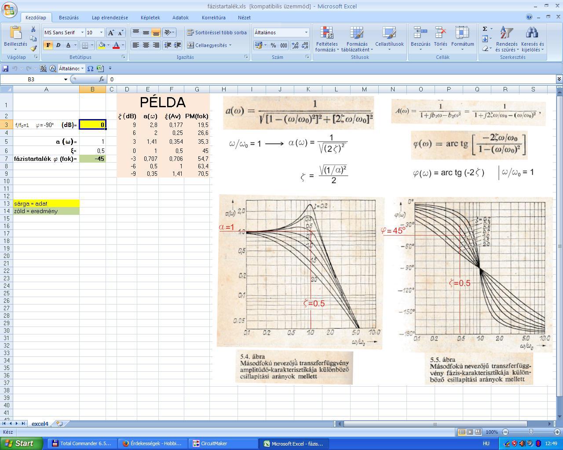Image resolution: width=563 pixels, height=450 pixels.
Task: Click the Excel Help question mark icon
Action: click(529, 17)
